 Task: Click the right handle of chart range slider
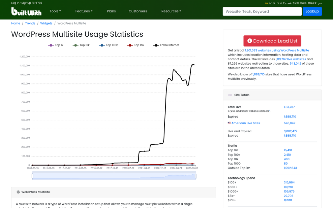196,176
